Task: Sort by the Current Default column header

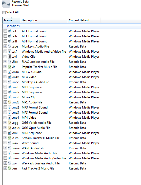Action: tap(84, 20)
